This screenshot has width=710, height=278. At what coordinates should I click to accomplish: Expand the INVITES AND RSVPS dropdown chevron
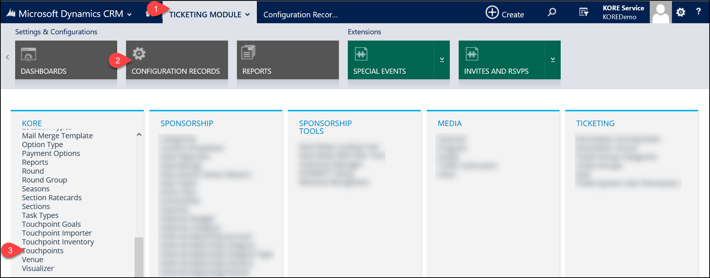tap(553, 59)
